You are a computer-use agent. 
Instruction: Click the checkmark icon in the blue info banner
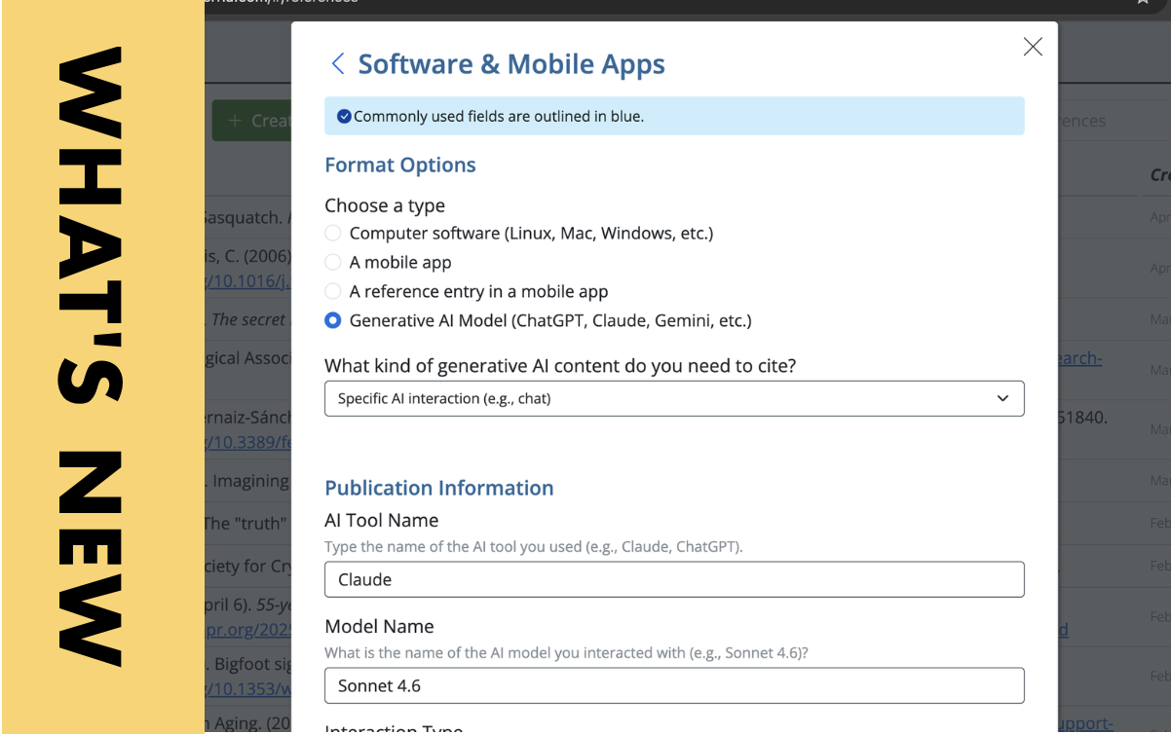[x=344, y=117]
